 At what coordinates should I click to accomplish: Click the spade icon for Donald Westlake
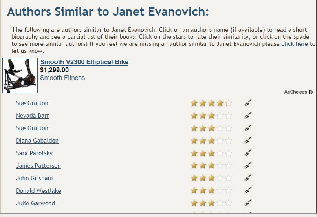click(247, 191)
